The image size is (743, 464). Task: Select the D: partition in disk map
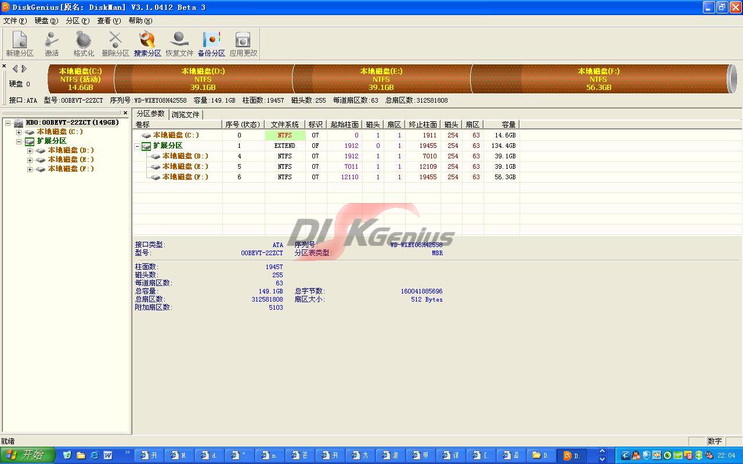coord(203,79)
